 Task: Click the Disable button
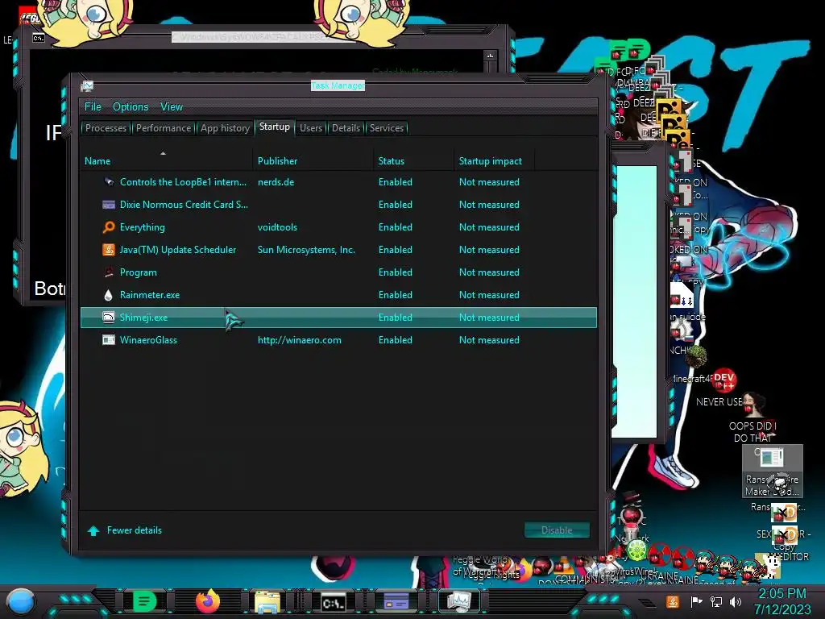pos(557,530)
